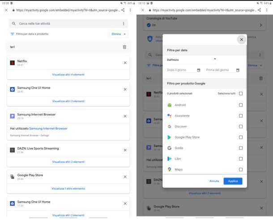This screenshot has height=220, width=273.
Task: Click the 'Dettagli' link under Samsung Internet Browser
Action: (45, 135)
